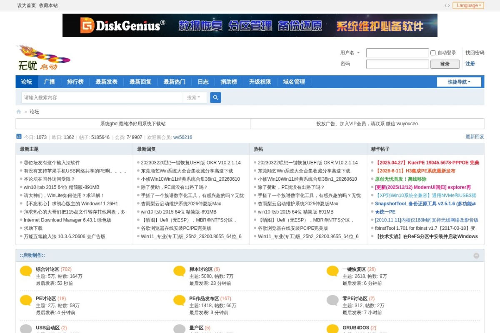Select the 最新热门 nav tab
Viewport: 500px width, 333px height.
[x=175, y=82]
